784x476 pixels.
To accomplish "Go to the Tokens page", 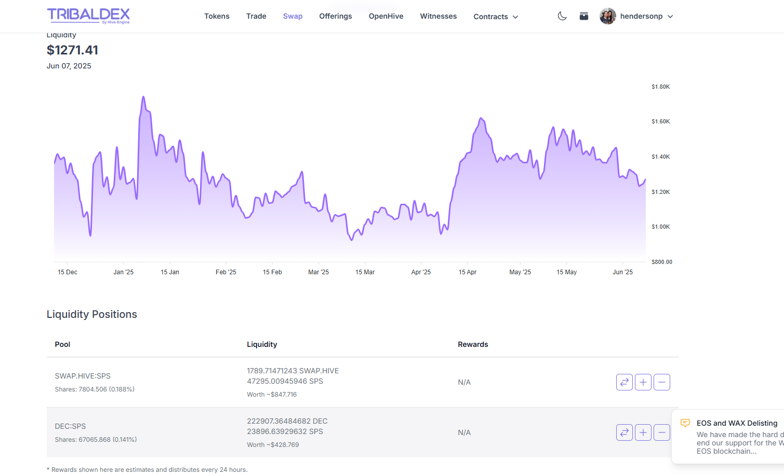I will point(217,16).
